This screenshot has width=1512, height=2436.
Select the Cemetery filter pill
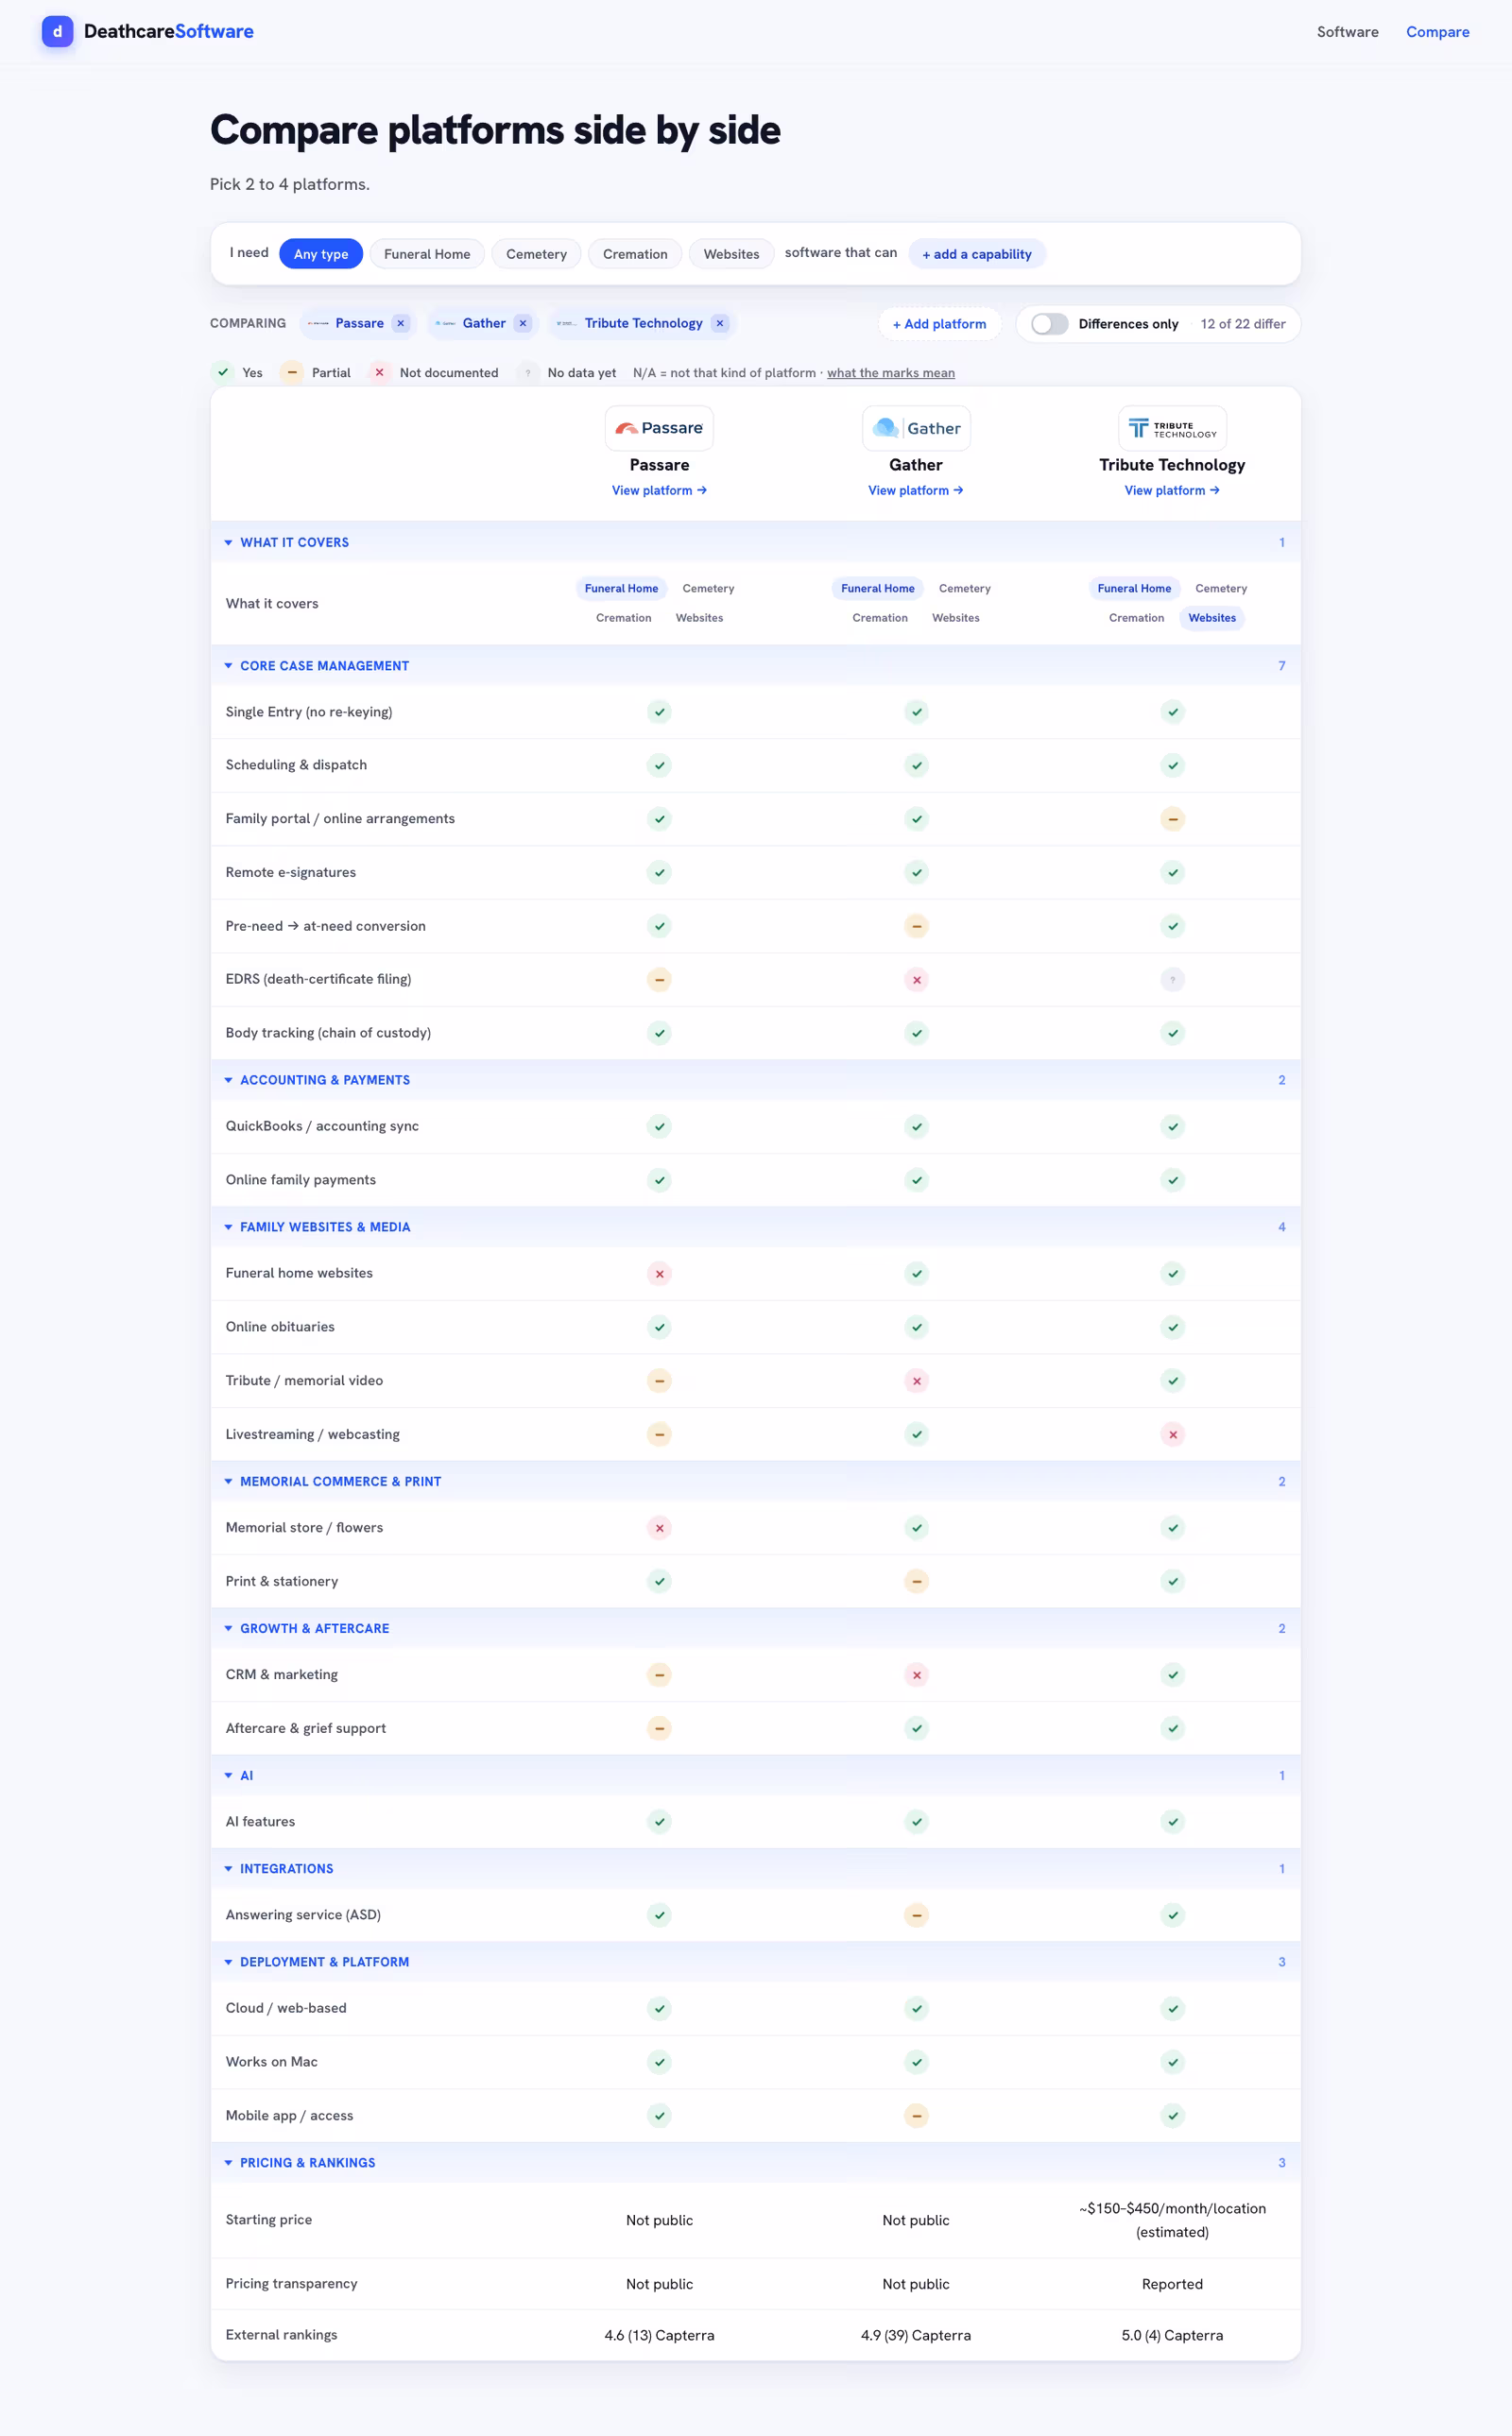click(536, 254)
